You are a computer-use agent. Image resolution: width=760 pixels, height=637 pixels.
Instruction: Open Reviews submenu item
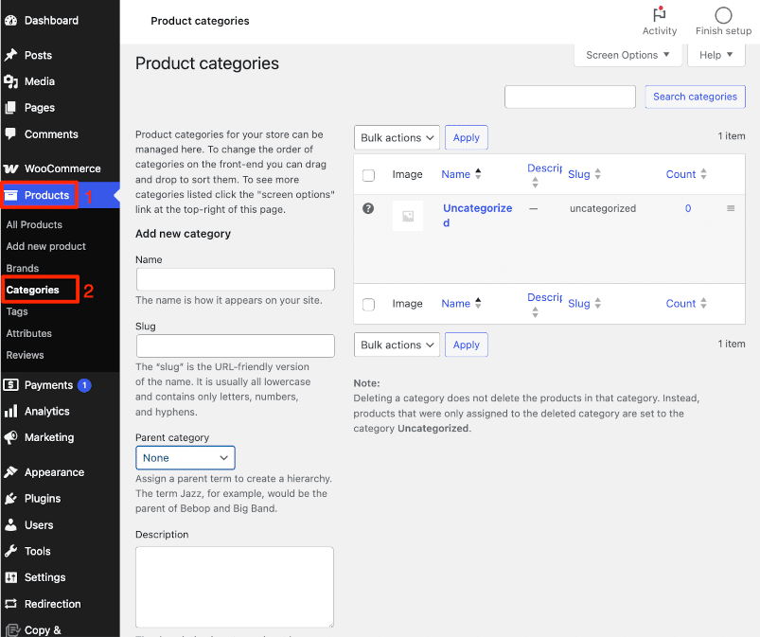coord(26,355)
